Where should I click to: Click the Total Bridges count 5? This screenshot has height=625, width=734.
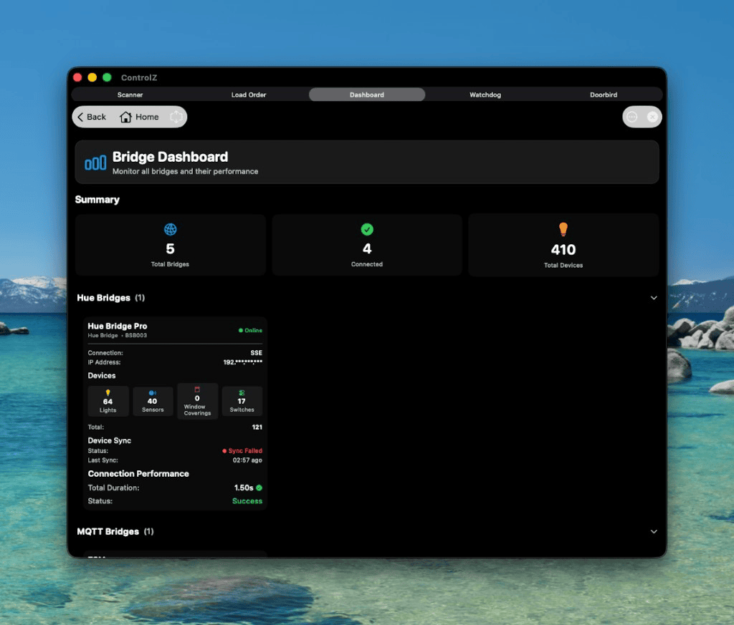171,248
